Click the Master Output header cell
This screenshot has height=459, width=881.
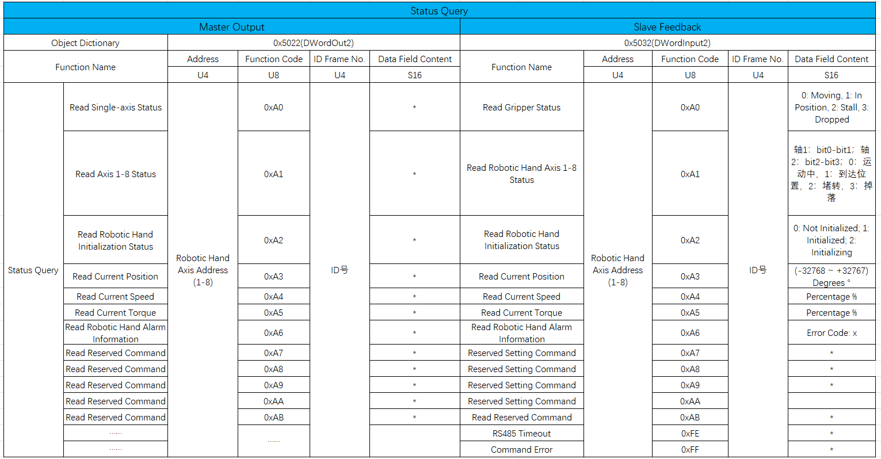(x=232, y=26)
